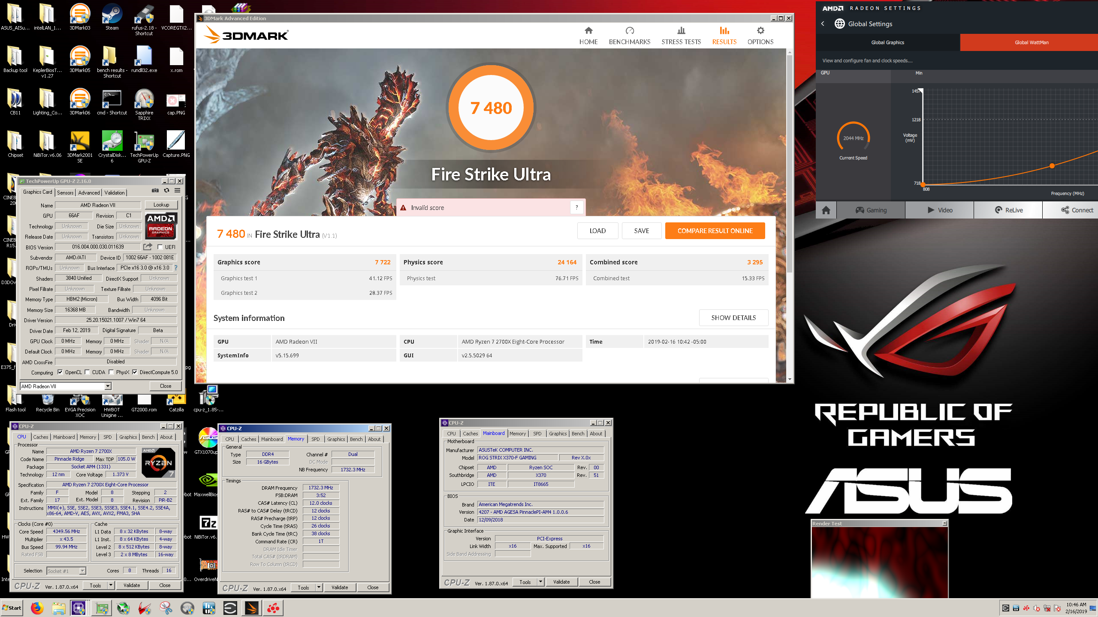1098x617 pixels.
Task: Select the 3DMark2001 SE desktop icon
Action: click(x=80, y=147)
